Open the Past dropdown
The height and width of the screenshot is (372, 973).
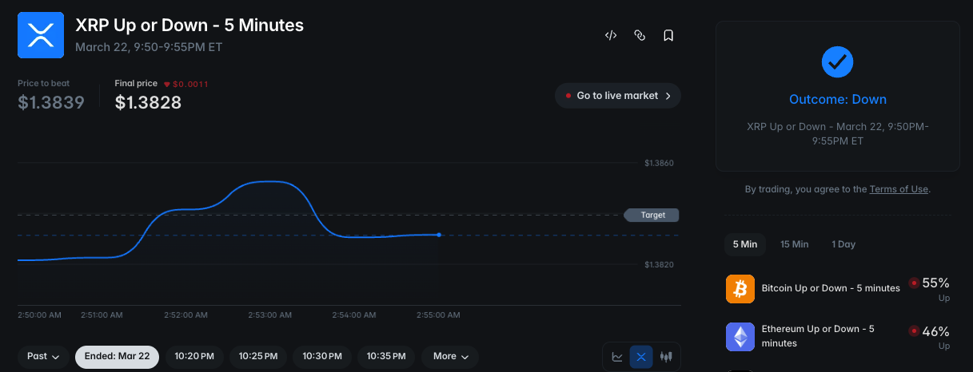[x=43, y=356]
